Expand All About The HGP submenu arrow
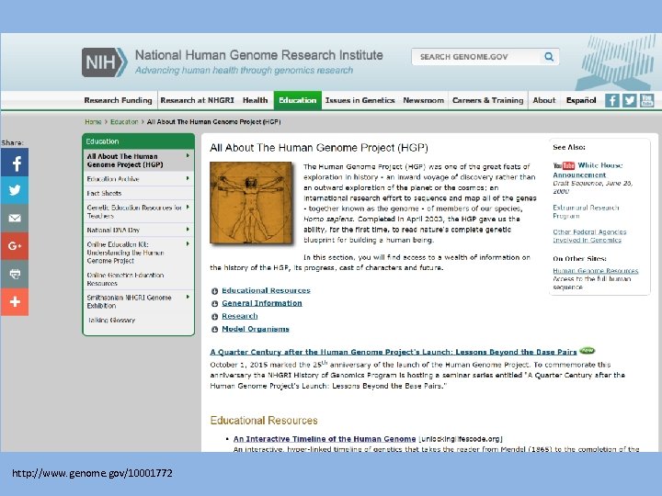 point(188,155)
